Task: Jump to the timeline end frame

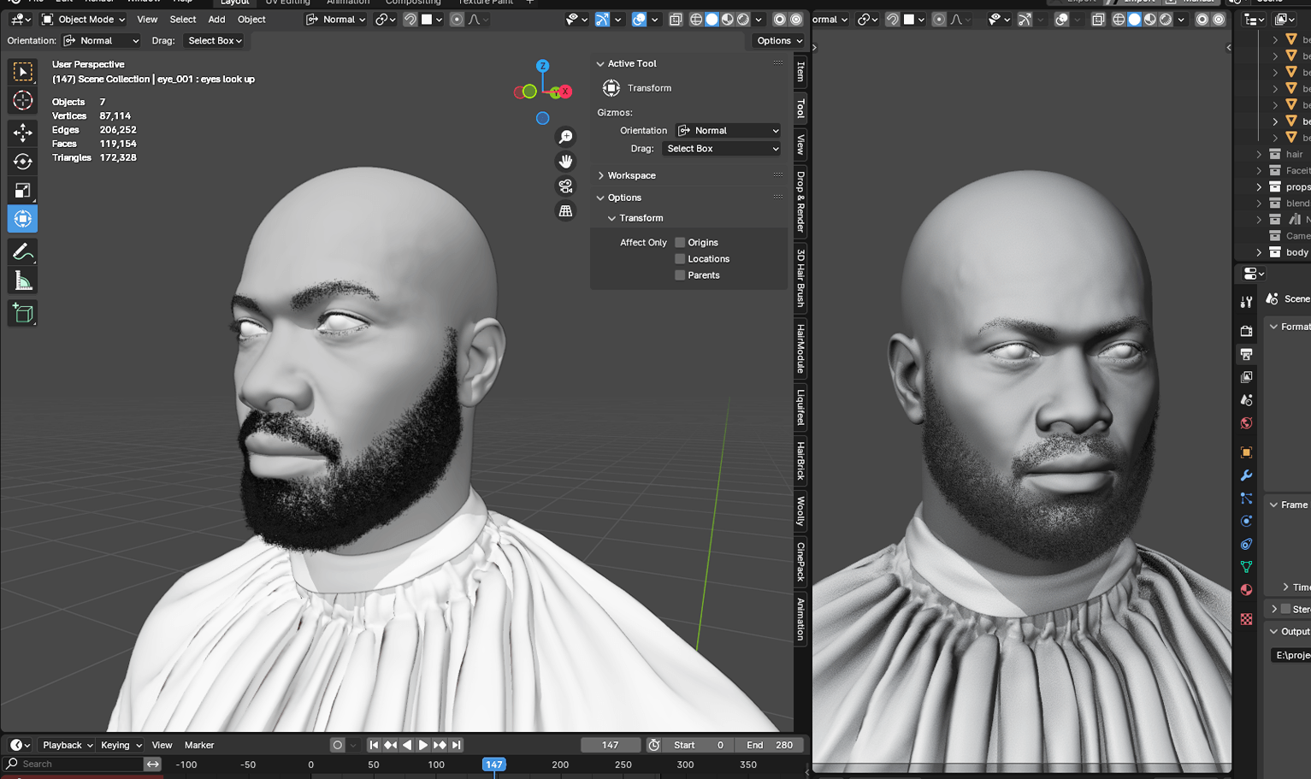Action: click(456, 745)
